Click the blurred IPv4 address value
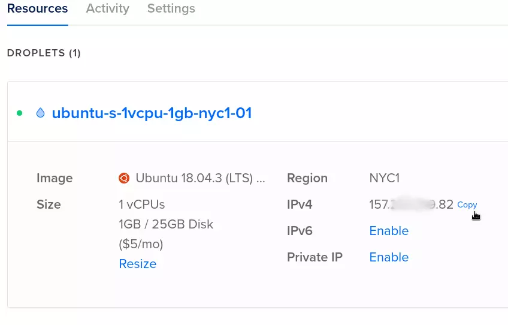 tap(411, 204)
